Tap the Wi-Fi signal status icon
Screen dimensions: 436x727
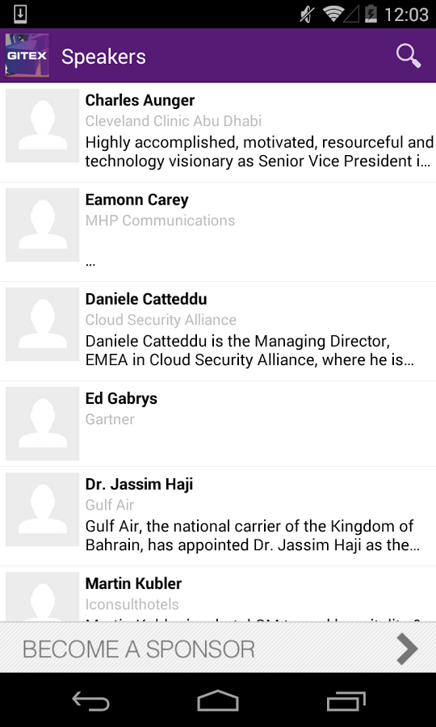334,15
